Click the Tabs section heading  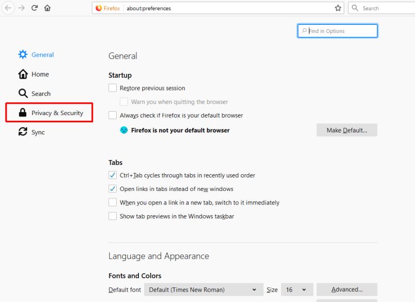(x=116, y=162)
